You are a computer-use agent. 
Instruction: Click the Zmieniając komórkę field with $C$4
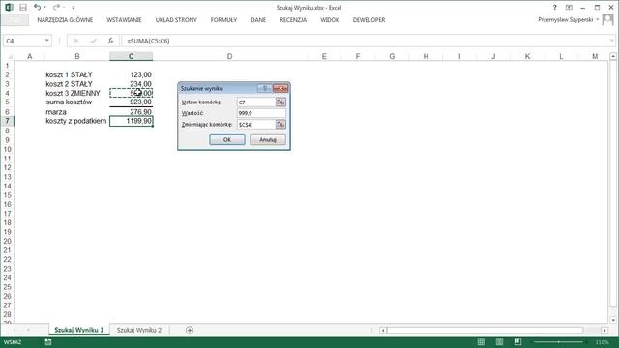(x=256, y=125)
